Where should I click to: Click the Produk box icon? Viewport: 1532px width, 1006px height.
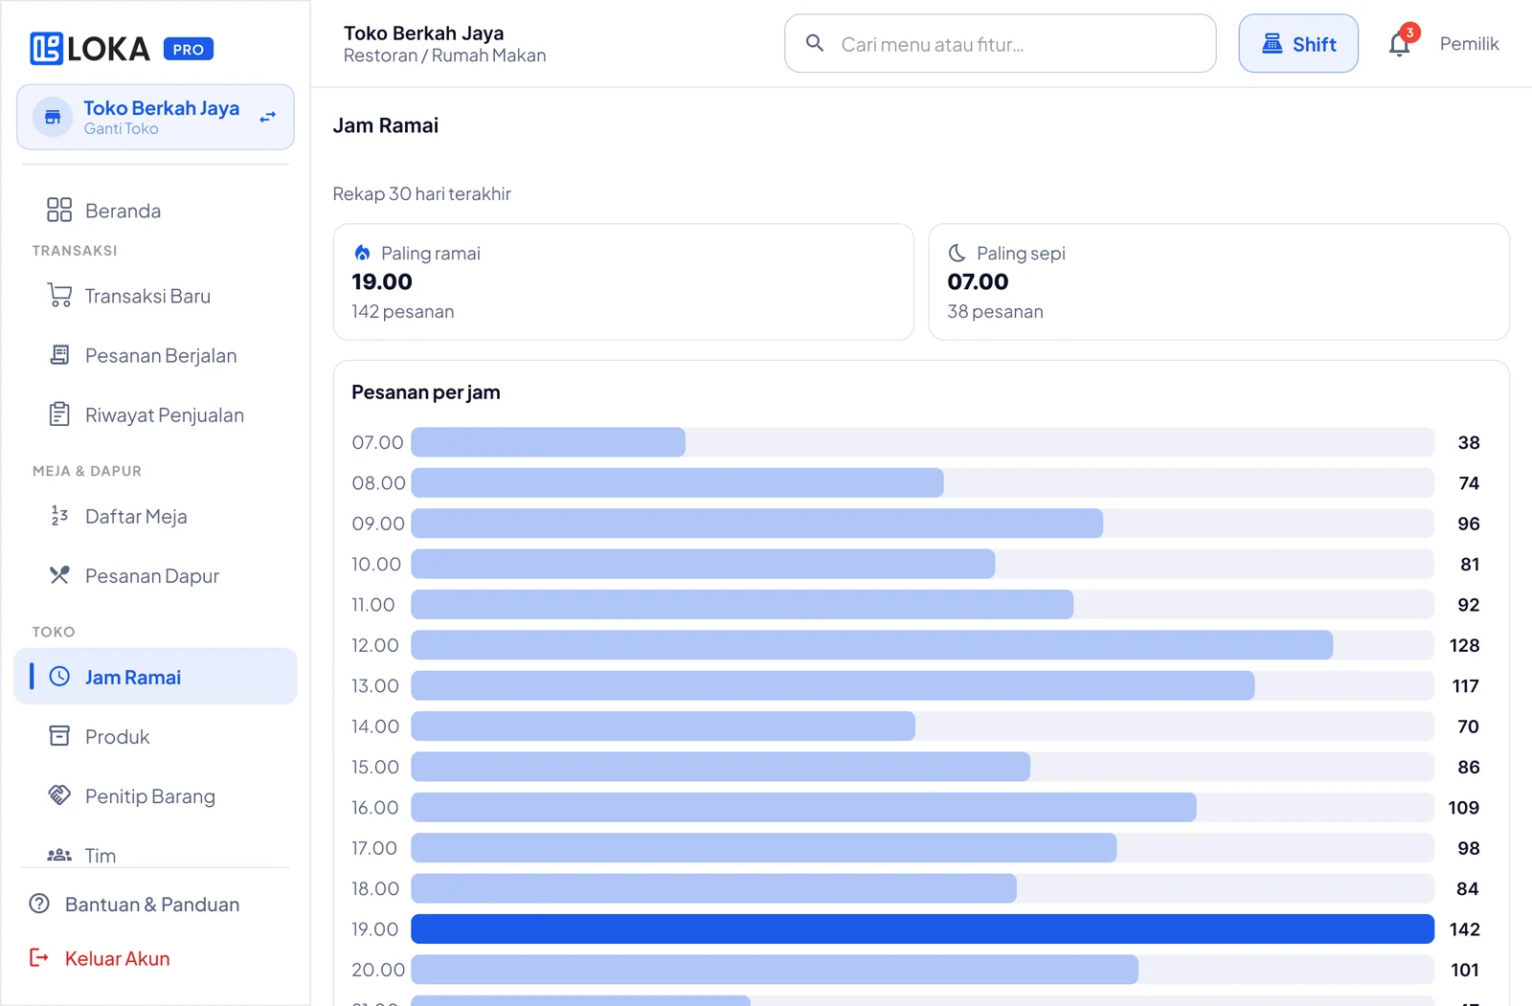pyautogui.click(x=59, y=736)
